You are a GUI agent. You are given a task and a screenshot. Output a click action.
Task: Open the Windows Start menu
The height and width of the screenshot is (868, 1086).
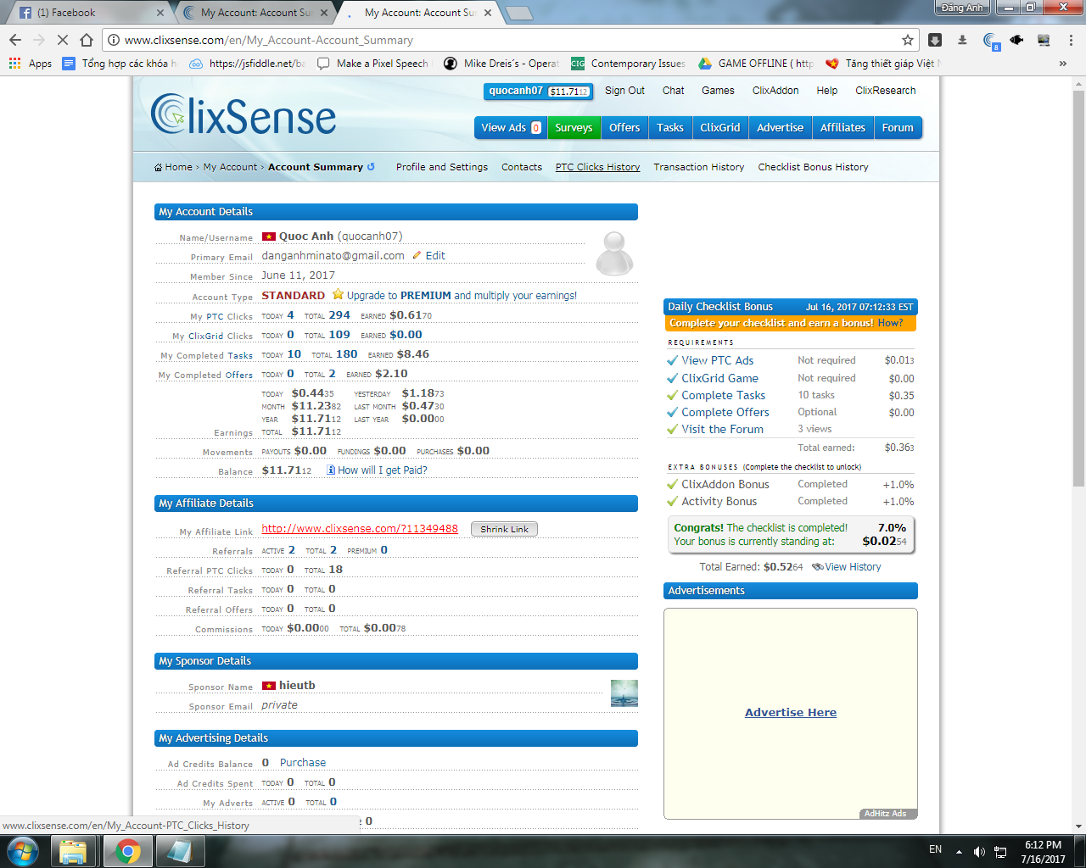tap(23, 851)
